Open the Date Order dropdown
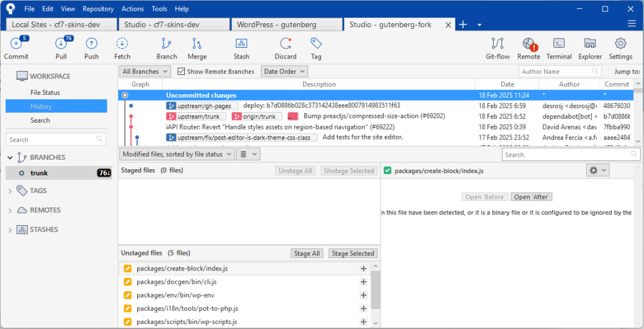Image resolution: width=644 pixels, height=329 pixels. point(284,72)
